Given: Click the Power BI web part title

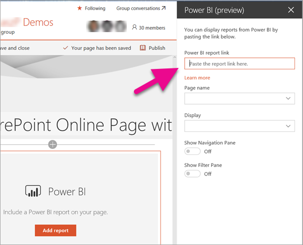Looking at the screenshot, I should coord(67,192).
